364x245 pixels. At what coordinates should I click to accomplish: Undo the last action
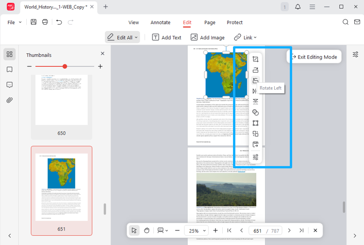pyautogui.click(x=59, y=22)
